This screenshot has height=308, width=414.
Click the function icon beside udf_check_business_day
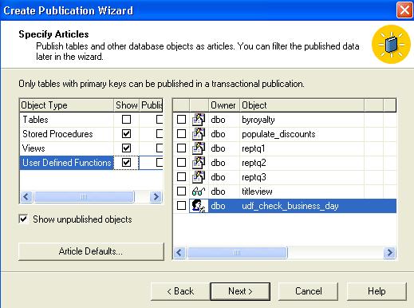click(x=199, y=206)
